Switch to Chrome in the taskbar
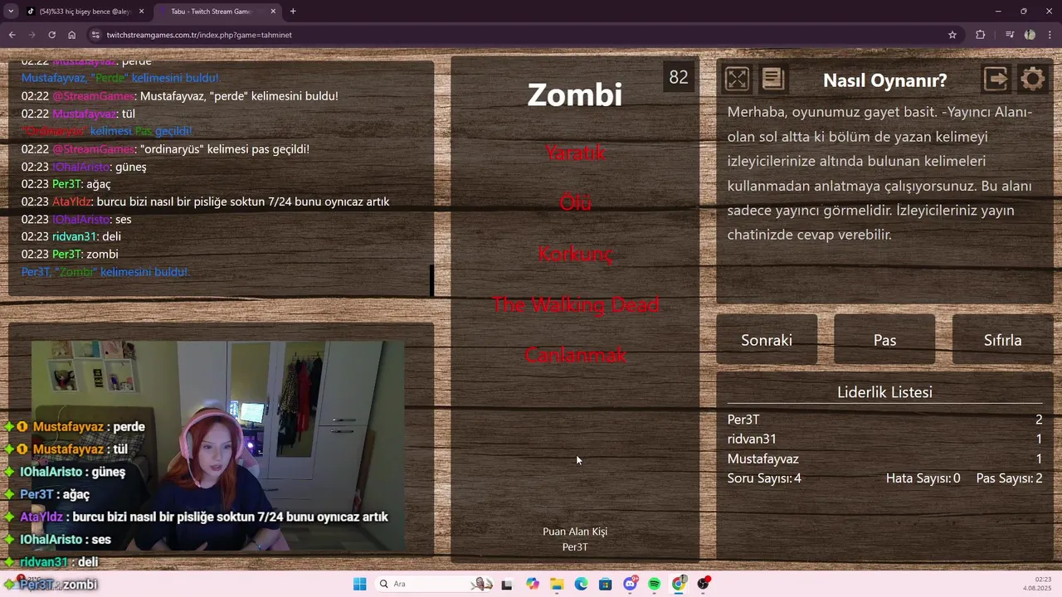Viewport: 1062px width, 597px height. (679, 584)
